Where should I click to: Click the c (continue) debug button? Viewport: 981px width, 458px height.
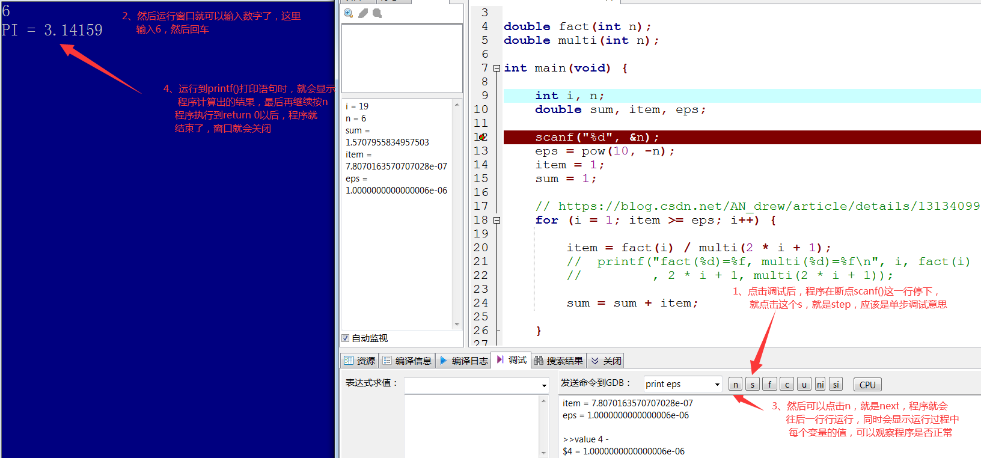(x=787, y=385)
